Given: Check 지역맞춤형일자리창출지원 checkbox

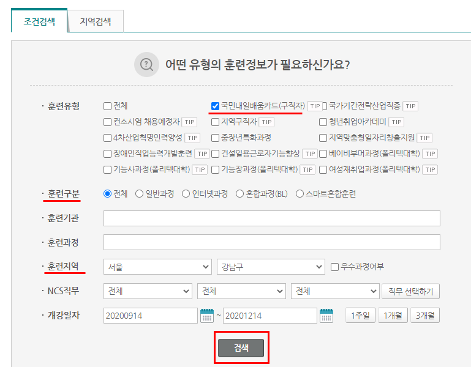Looking at the screenshot, I should point(323,138).
